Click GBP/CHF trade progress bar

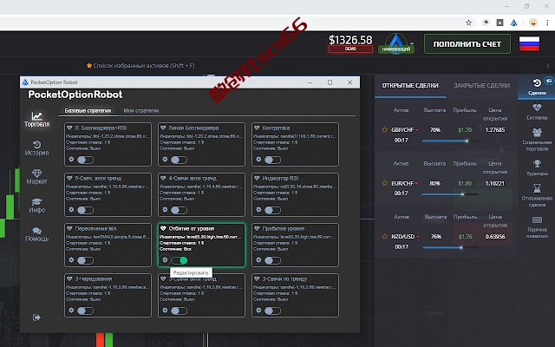tap(450, 141)
